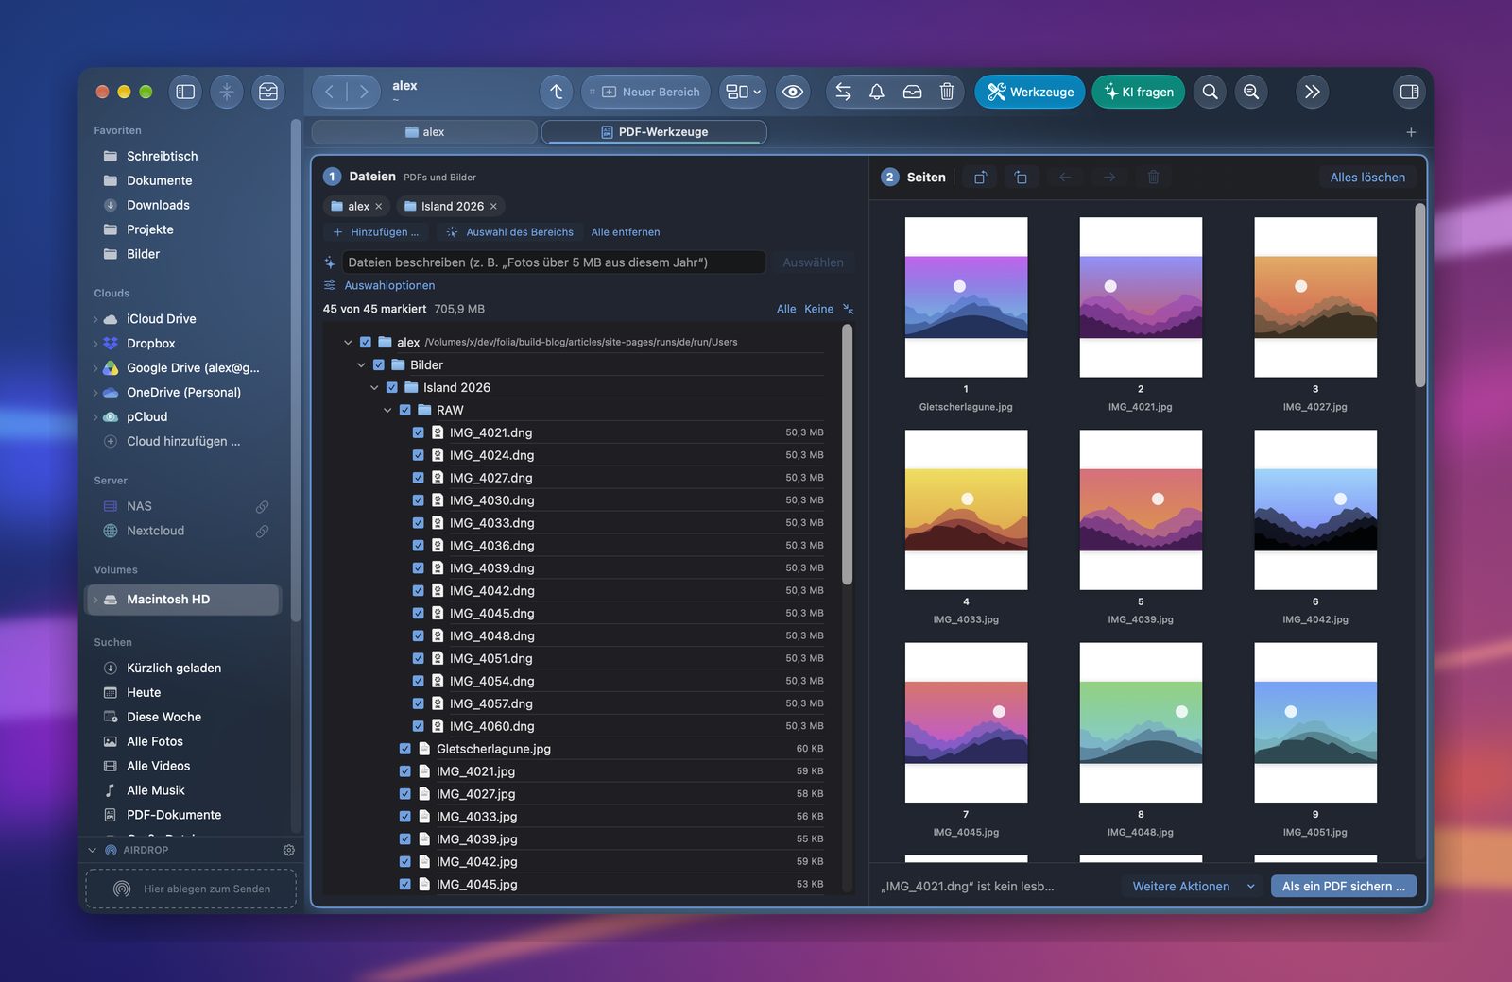Rotate pages left in Seiten panel
Image resolution: width=1512 pixels, height=982 pixels.
tap(981, 177)
